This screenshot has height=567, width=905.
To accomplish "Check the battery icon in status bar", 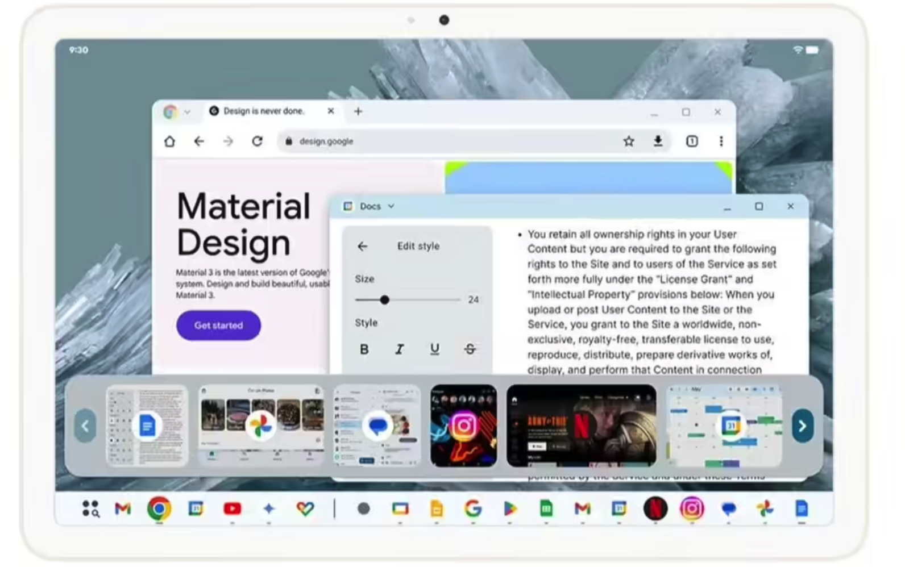I will (812, 50).
